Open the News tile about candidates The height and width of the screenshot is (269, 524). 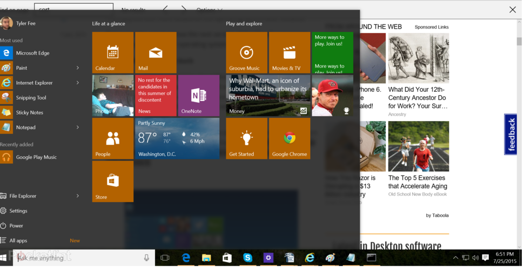(156, 96)
